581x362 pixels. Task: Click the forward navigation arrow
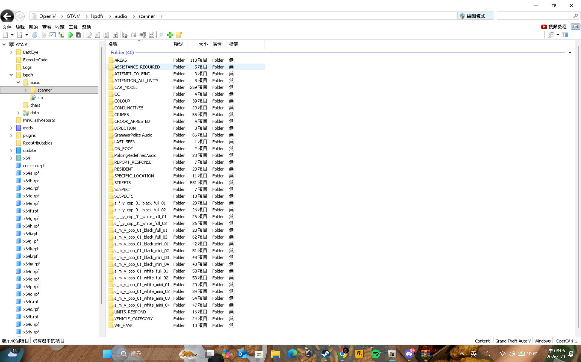20,16
